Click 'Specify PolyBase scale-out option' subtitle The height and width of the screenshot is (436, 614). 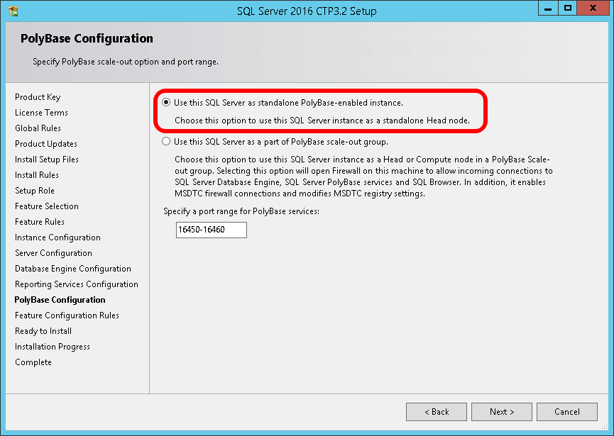(x=126, y=62)
